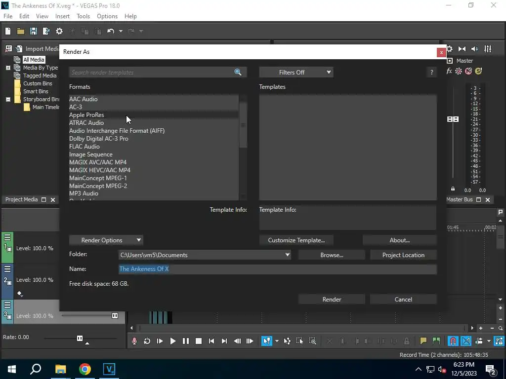Open the View menu
The width and height of the screenshot is (506, 379).
point(42,16)
